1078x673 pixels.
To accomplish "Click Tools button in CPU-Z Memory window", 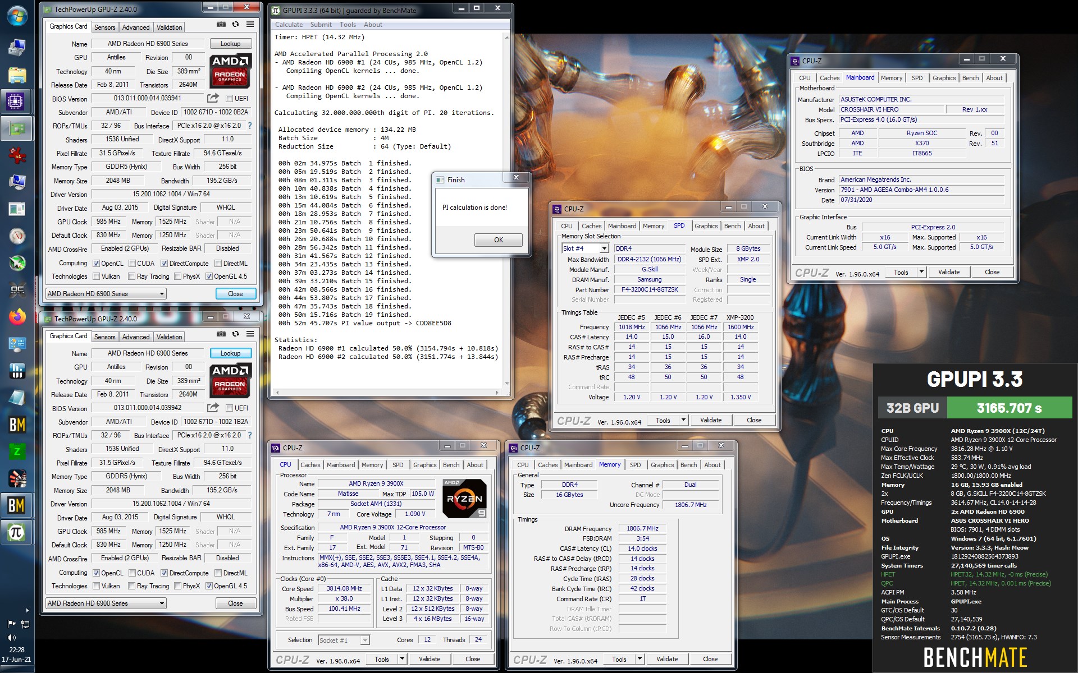I will [x=619, y=659].
